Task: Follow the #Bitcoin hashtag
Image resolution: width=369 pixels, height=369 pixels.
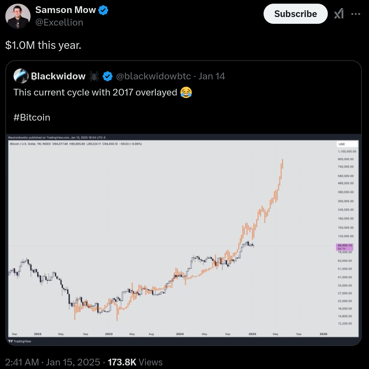Action: pos(32,117)
